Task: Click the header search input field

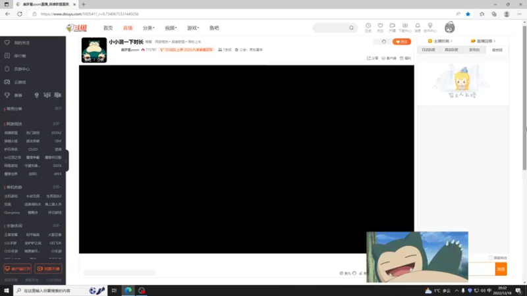Action: pyautogui.click(x=331, y=28)
